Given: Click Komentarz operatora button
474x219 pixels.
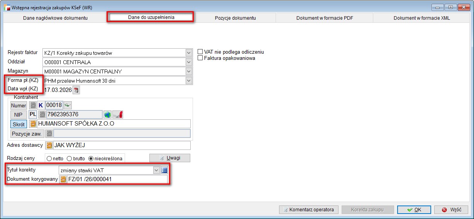Looking at the screenshot, I should click(308, 210).
